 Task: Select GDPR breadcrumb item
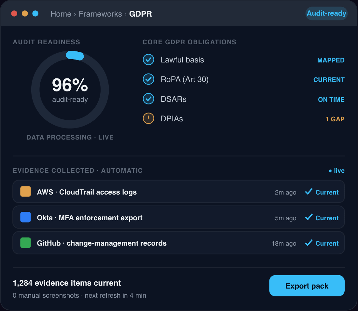[x=140, y=14]
